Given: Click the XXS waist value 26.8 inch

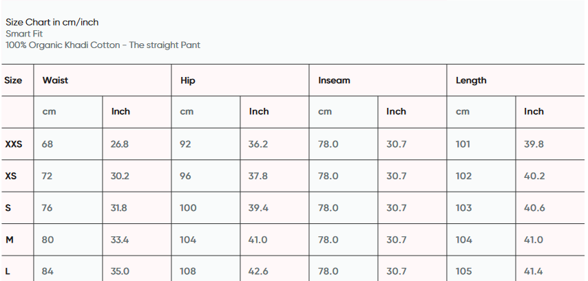Looking at the screenshot, I should click(120, 144).
